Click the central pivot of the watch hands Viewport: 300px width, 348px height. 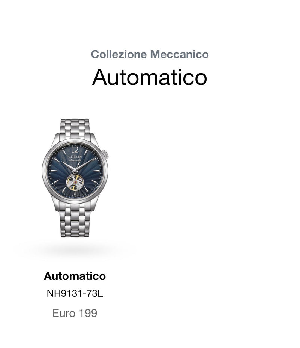tap(75, 171)
